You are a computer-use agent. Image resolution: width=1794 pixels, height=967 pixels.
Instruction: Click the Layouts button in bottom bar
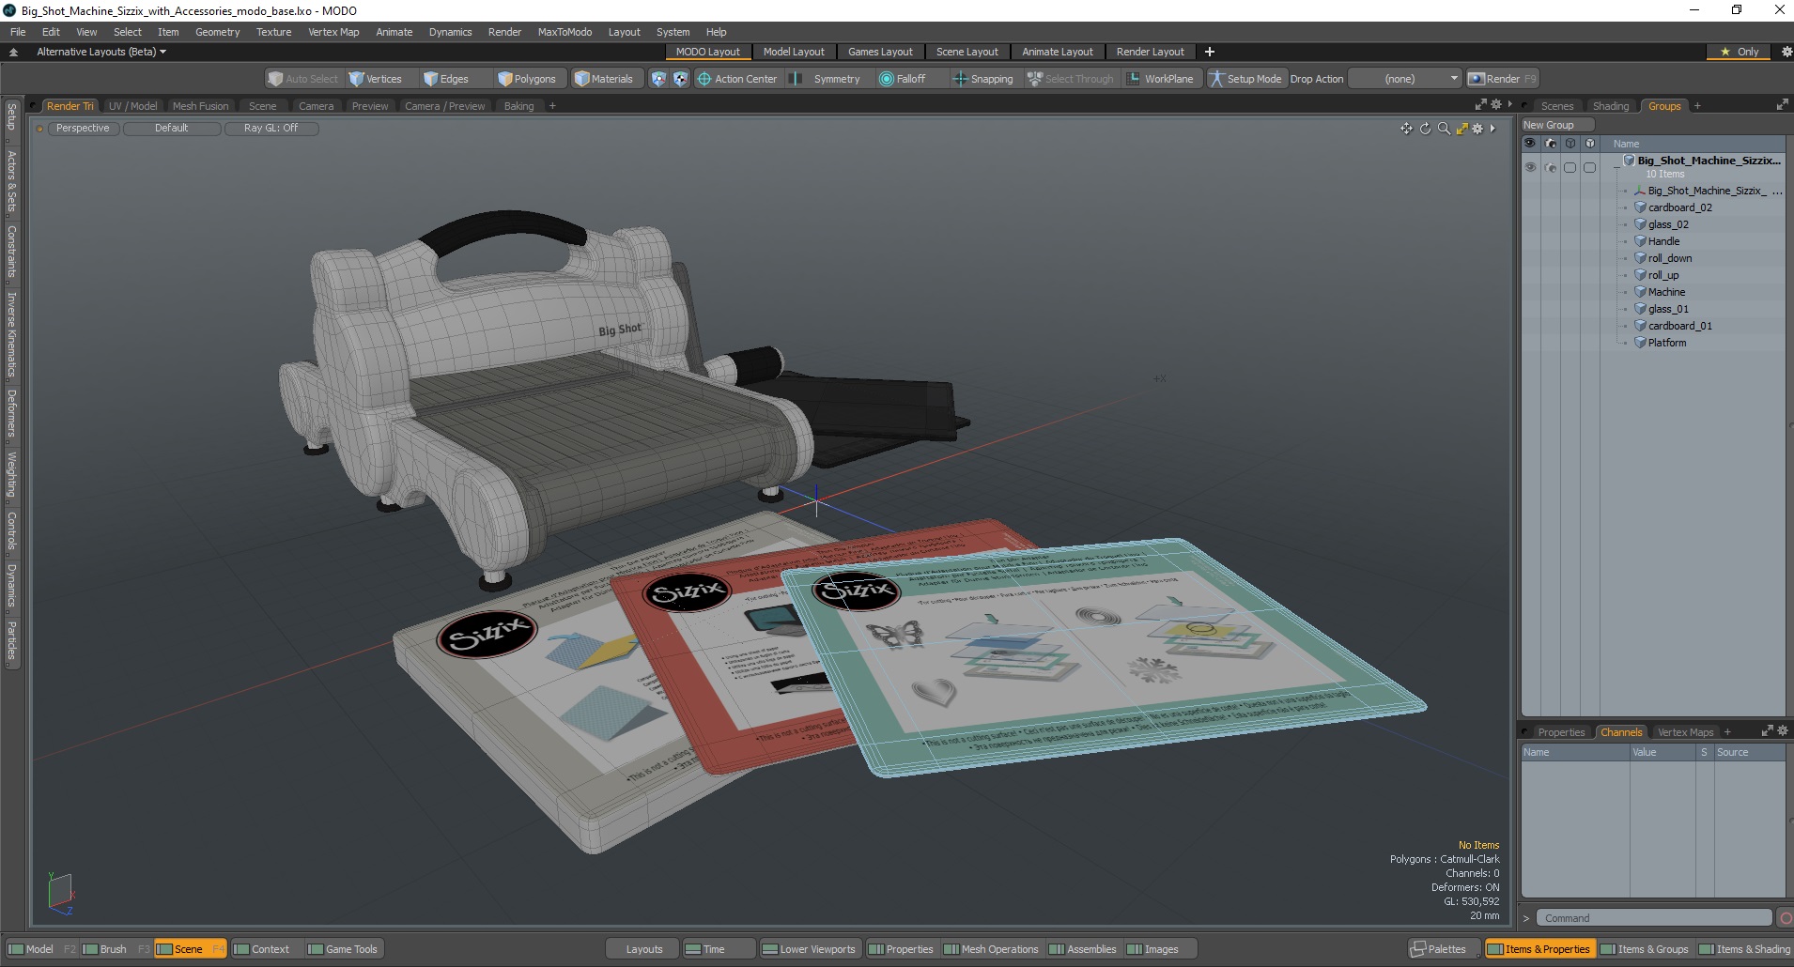tap(643, 949)
